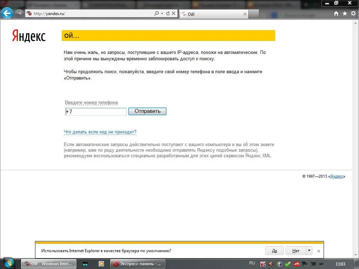Open "Что делать если код не приходит?" link
The width and height of the screenshot is (359, 269).
coord(100,132)
